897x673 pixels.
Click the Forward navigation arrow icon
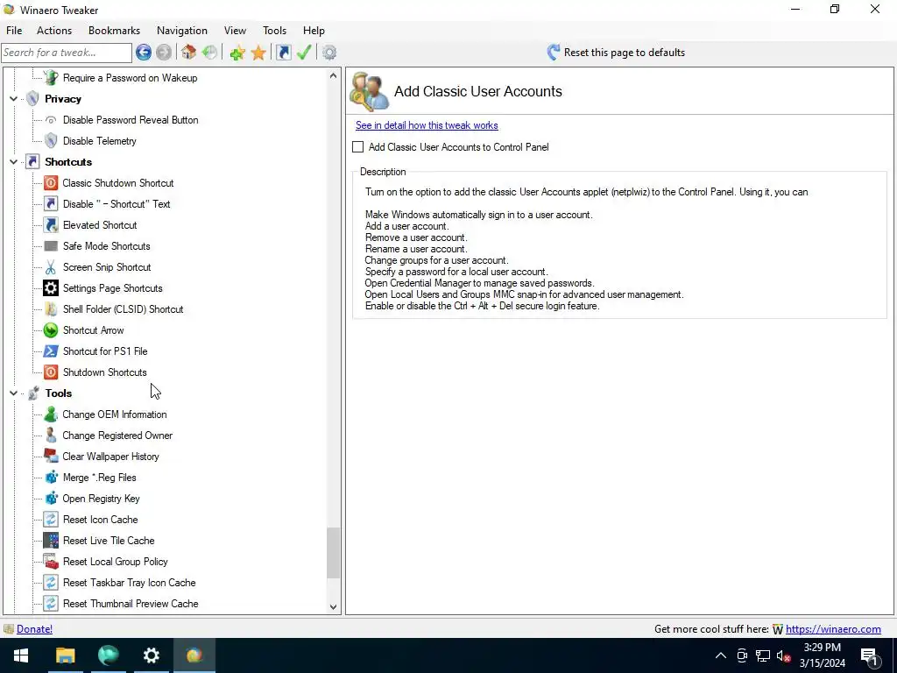pos(164,53)
